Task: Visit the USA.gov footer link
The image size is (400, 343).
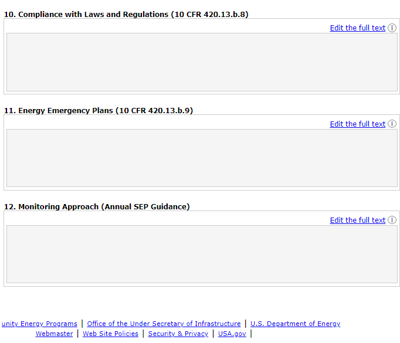Action: (x=232, y=334)
